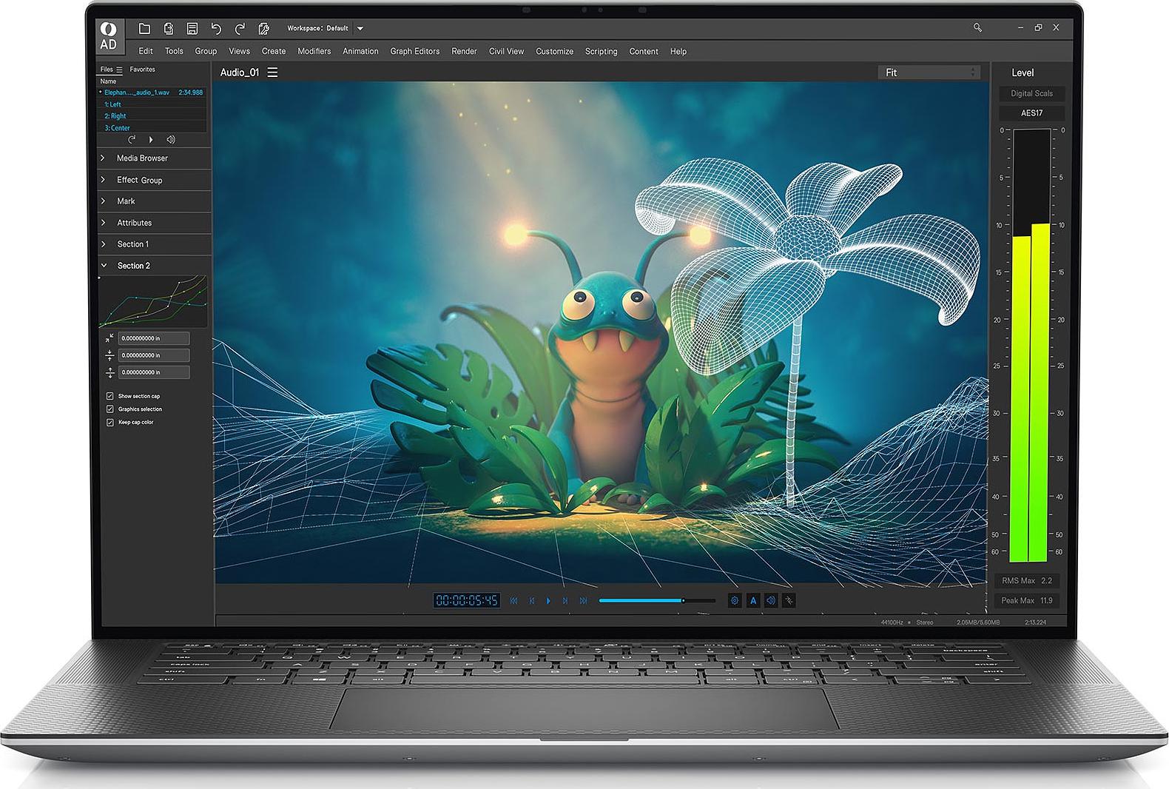Undo the last action

(216, 28)
